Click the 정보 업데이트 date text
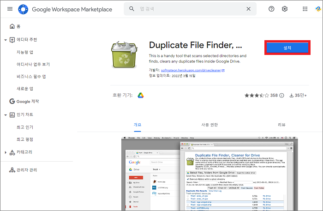The height and width of the screenshot is (211, 323). tap(172, 76)
